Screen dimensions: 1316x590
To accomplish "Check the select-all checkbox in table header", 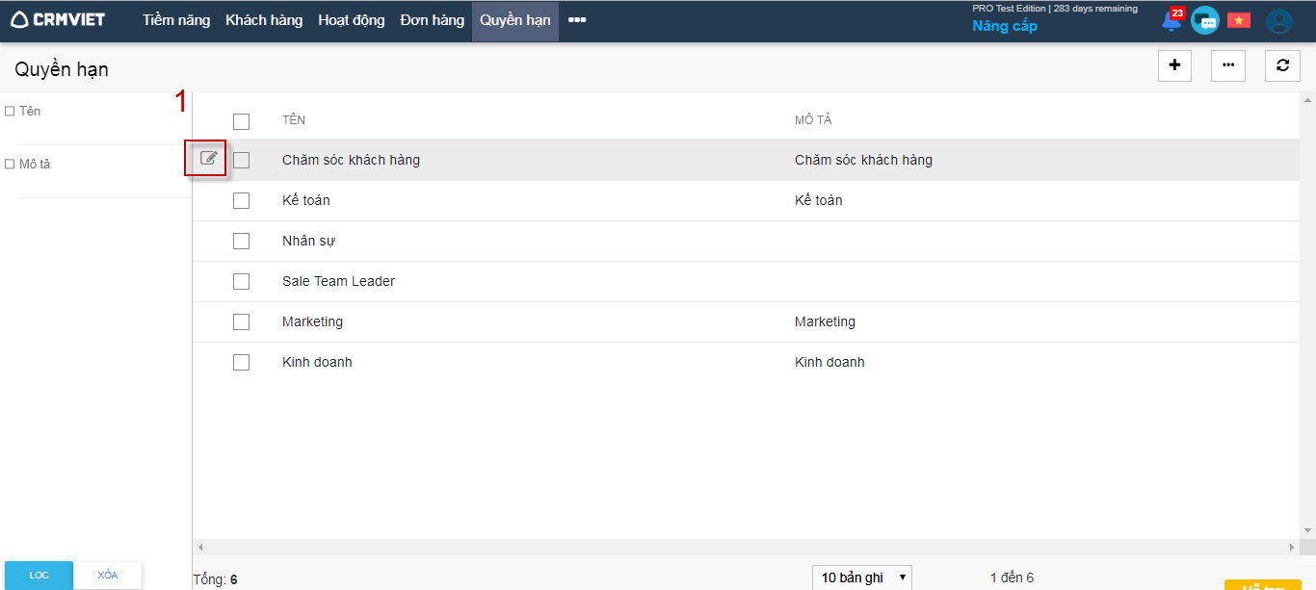I will click(x=241, y=121).
